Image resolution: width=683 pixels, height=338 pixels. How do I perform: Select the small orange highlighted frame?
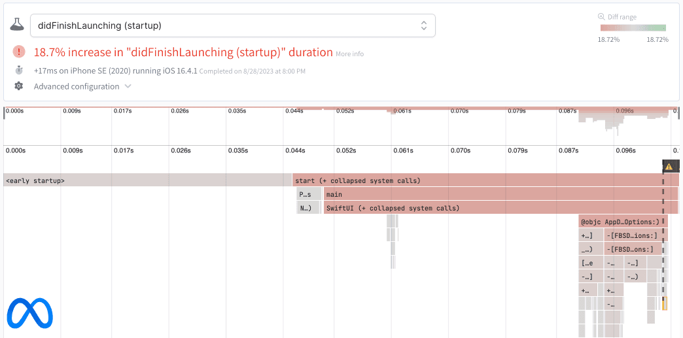663,303
